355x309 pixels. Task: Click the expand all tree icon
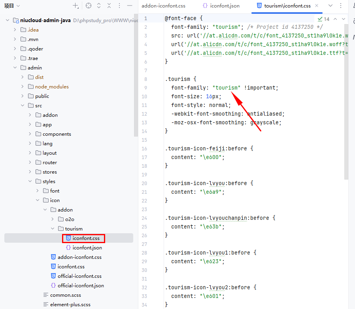point(99,6)
